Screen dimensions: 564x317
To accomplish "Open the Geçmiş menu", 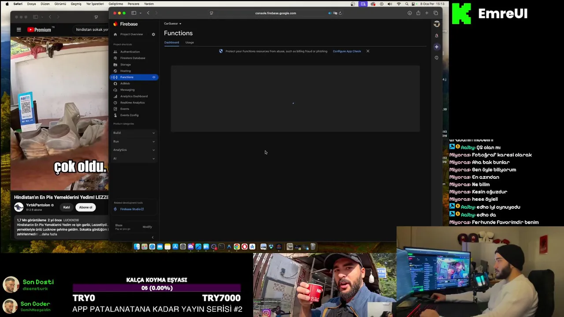I will coord(76,4).
